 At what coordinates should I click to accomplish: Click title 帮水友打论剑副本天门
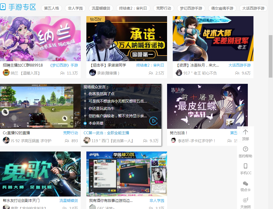click(21, 201)
